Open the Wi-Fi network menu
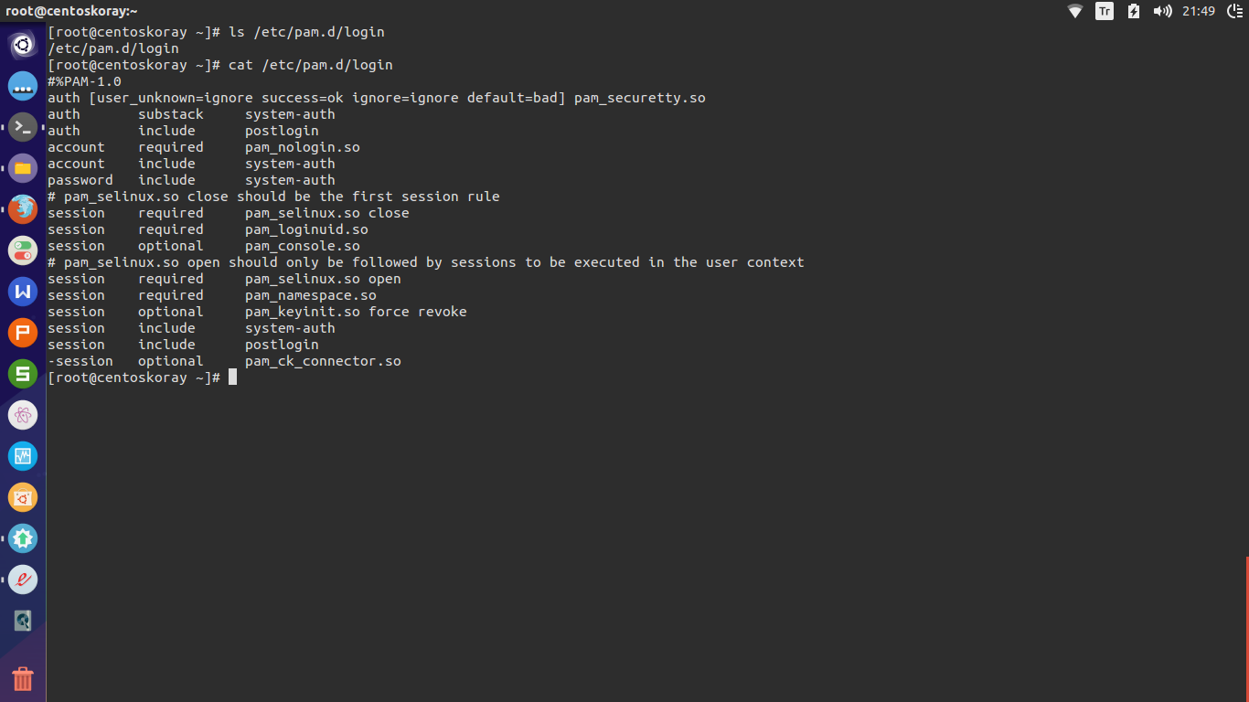The height and width of the screenshot is (702, 1249). click(1075, 12)
